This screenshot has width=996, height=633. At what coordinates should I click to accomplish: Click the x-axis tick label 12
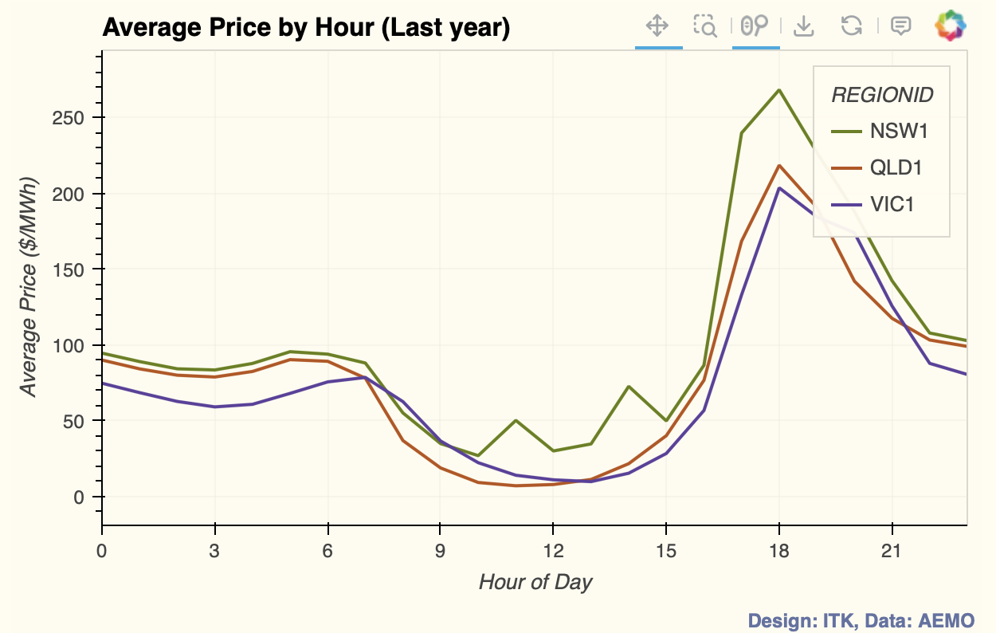[x=554, y=551]
